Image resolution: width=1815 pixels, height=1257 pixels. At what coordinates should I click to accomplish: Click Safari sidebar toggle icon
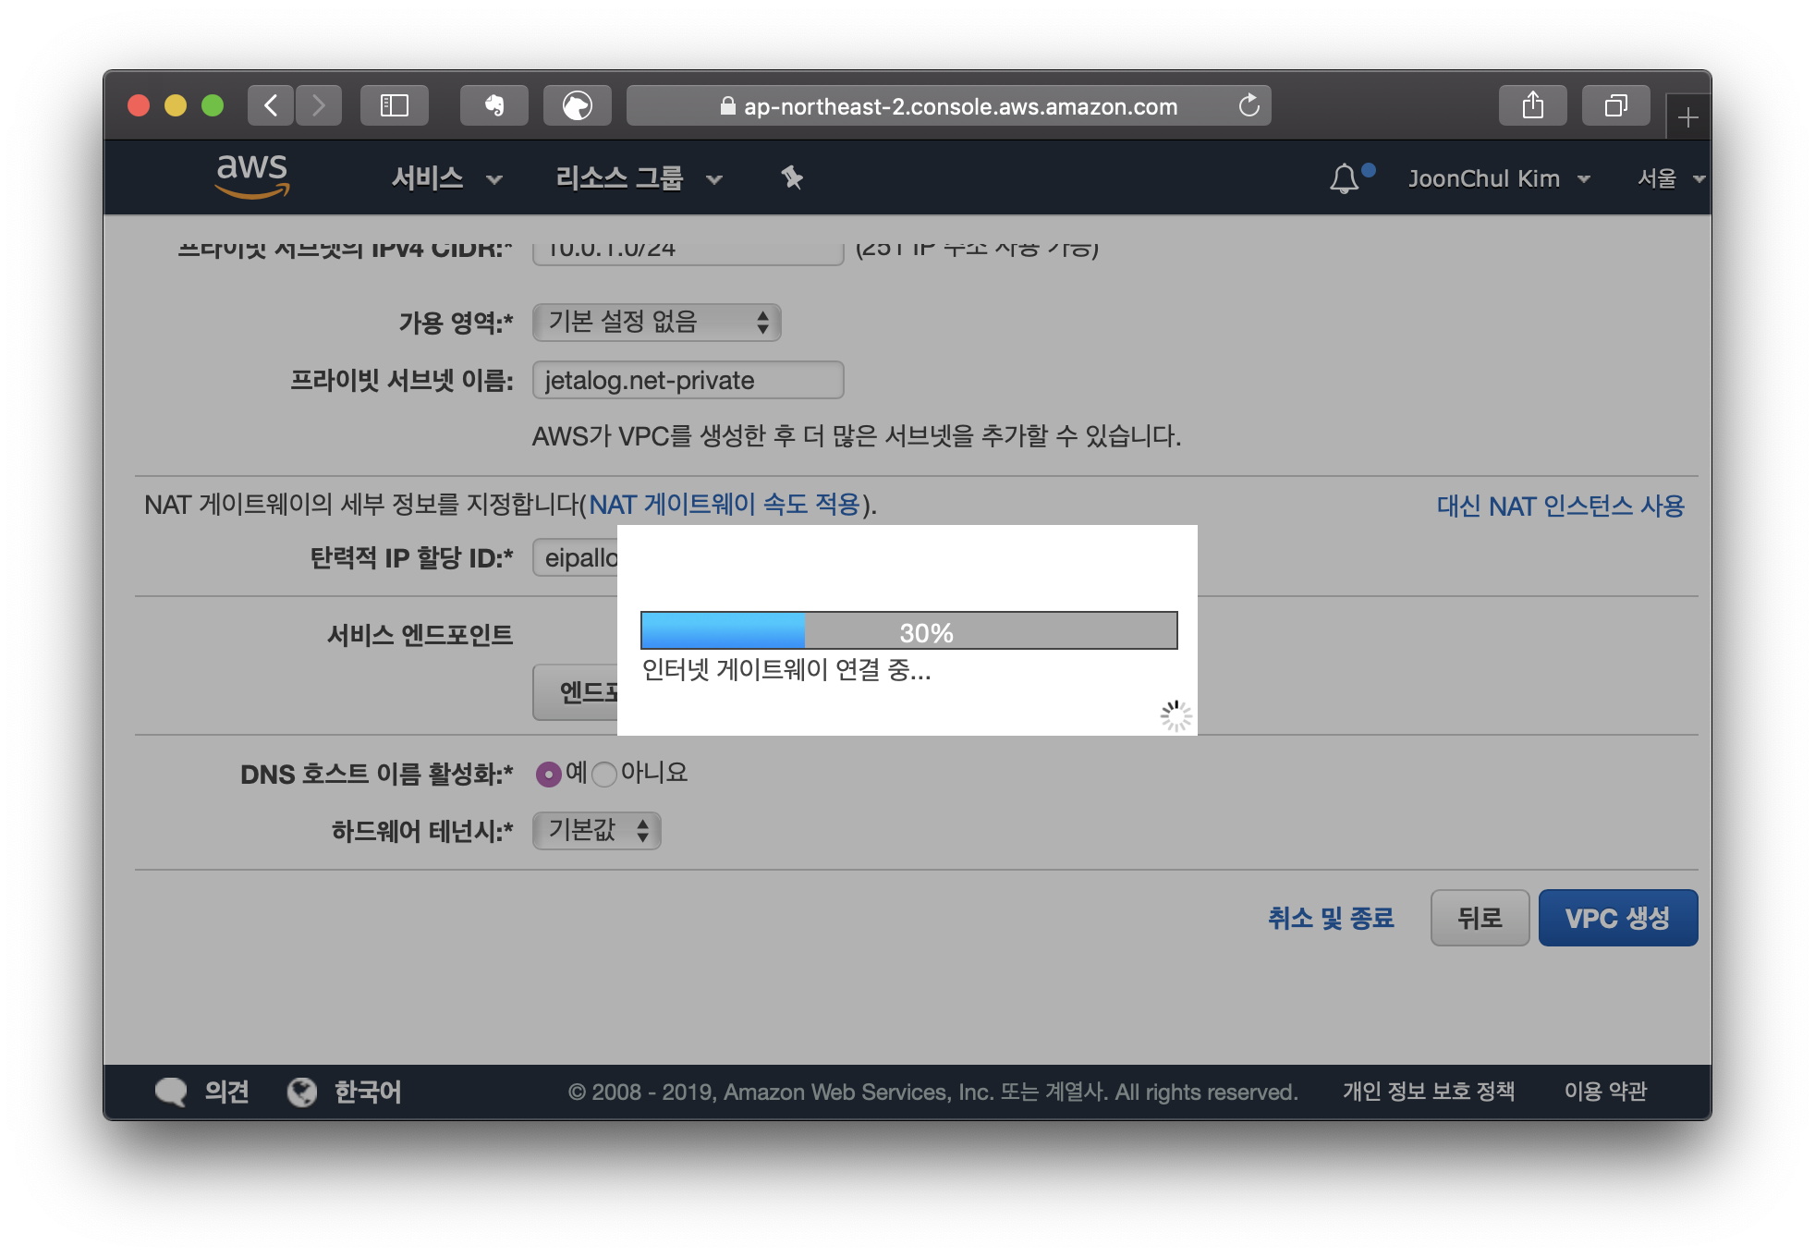[x=395, y=105]
